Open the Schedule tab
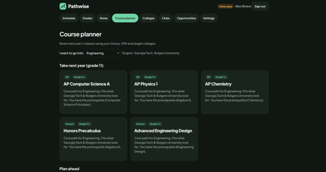The width and height of the screenshot is (326, 172). (69, 18)
